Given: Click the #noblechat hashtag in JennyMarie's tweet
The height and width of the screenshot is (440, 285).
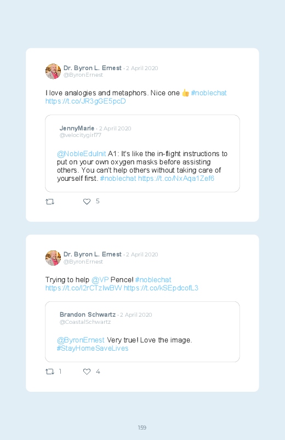Looking at the screenshot, I should pos(118,179).
